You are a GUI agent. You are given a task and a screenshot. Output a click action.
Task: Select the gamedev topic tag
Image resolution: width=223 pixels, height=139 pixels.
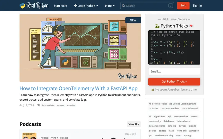click(194, 131)
